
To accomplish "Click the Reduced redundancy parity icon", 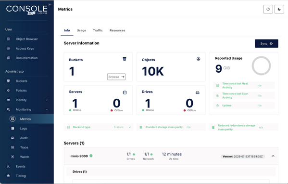I will click(213, 127).
